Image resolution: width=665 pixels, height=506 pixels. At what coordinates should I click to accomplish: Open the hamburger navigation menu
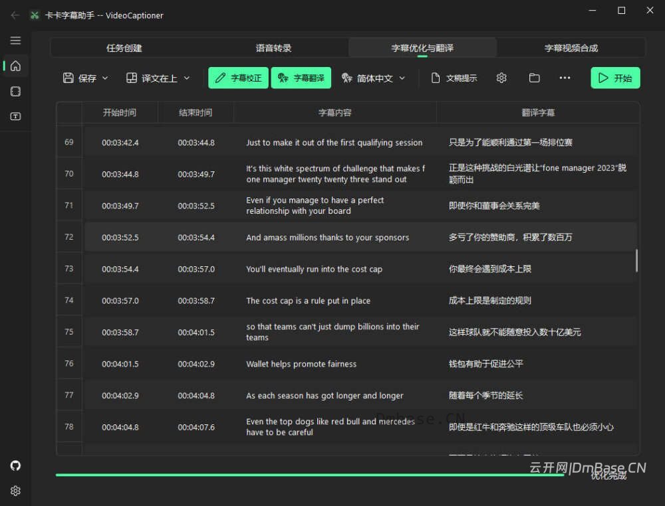[x=16, y=41]
